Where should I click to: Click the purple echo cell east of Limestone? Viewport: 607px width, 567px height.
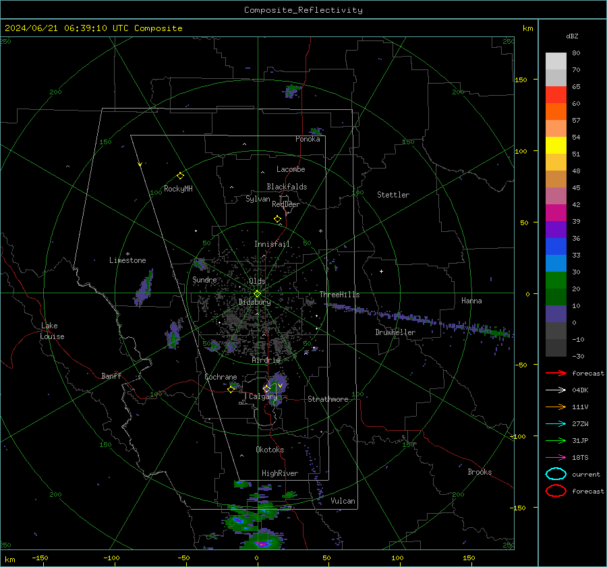click(144, 288)
